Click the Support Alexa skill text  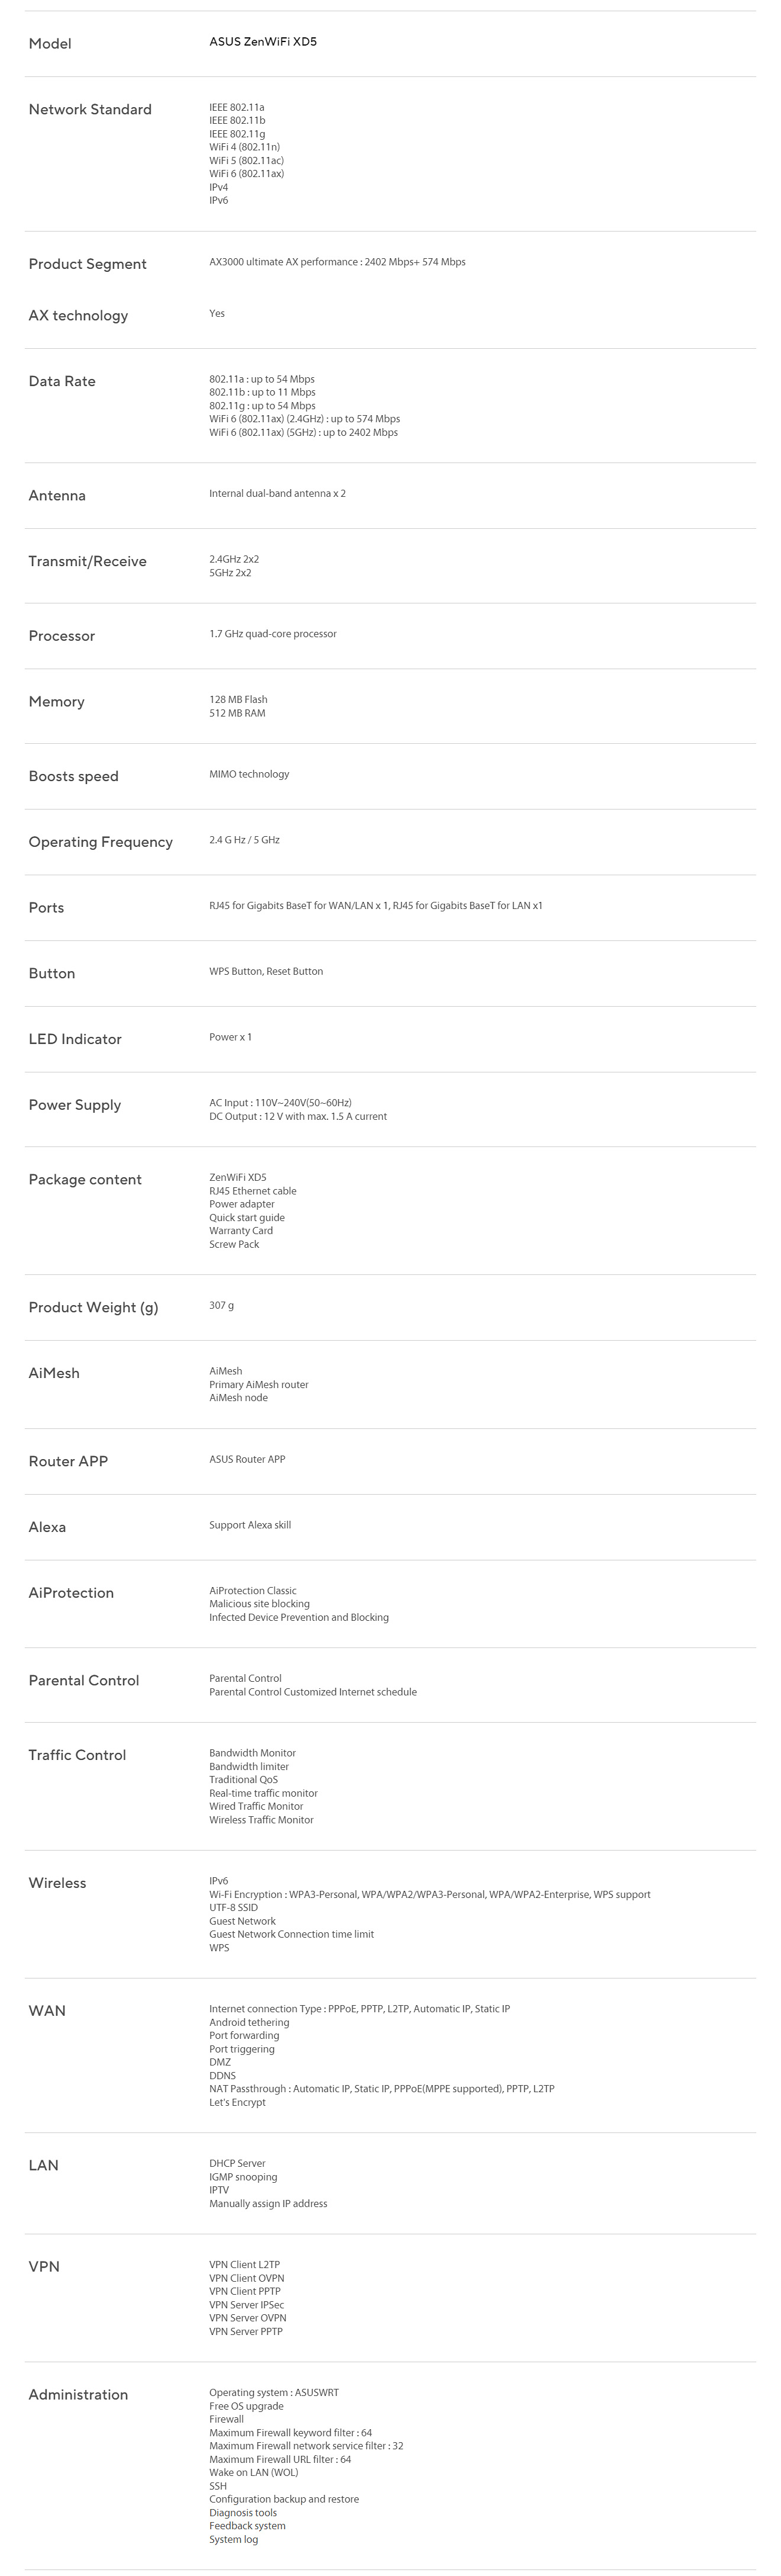coord(250,1525)
